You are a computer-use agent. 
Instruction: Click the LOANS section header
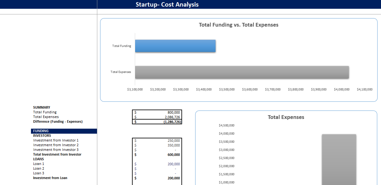tap(38, 159)
